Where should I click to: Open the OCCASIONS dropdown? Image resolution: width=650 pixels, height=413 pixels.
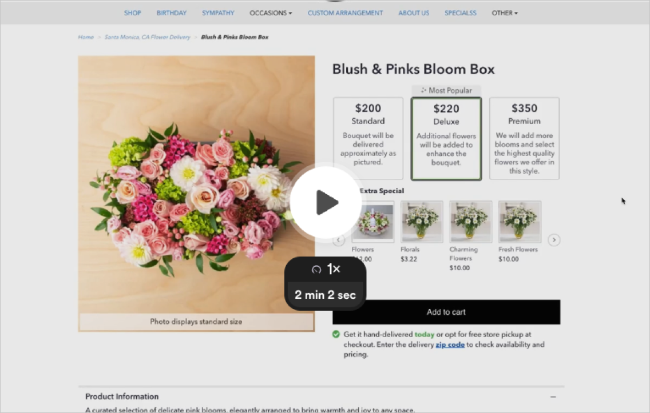pos(271,13)
